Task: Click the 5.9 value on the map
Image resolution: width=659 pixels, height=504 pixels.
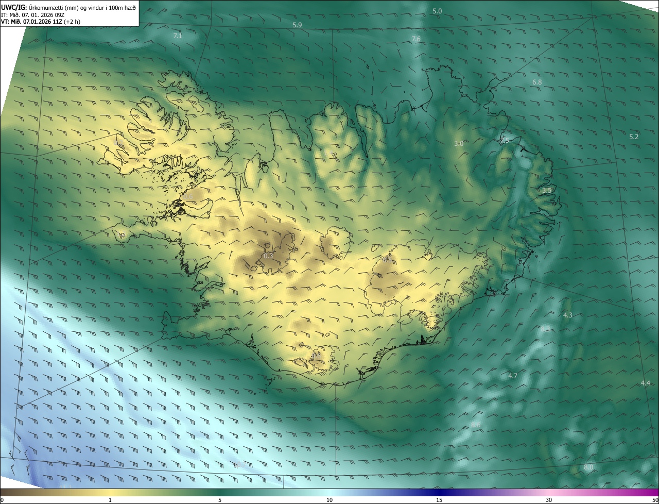Action: [x=297, y=25]
